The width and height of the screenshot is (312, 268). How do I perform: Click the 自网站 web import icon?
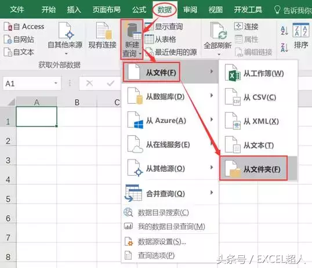[x=8, y=39]
